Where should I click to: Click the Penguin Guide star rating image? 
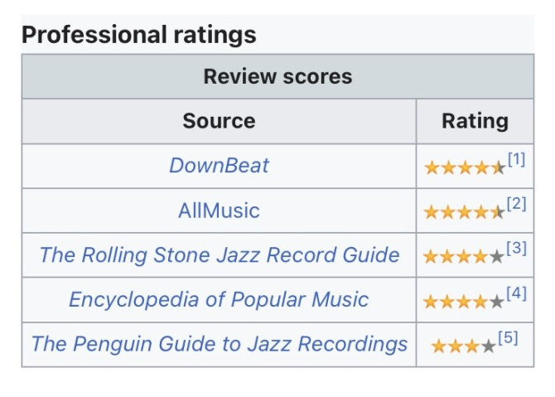(x=464, y=346)
